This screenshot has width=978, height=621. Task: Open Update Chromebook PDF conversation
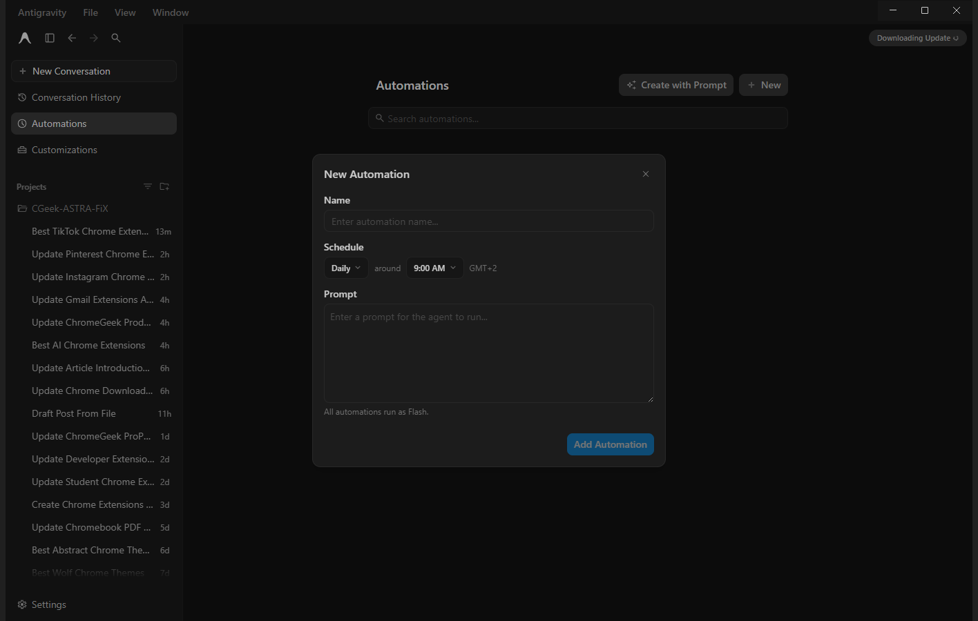94,527
